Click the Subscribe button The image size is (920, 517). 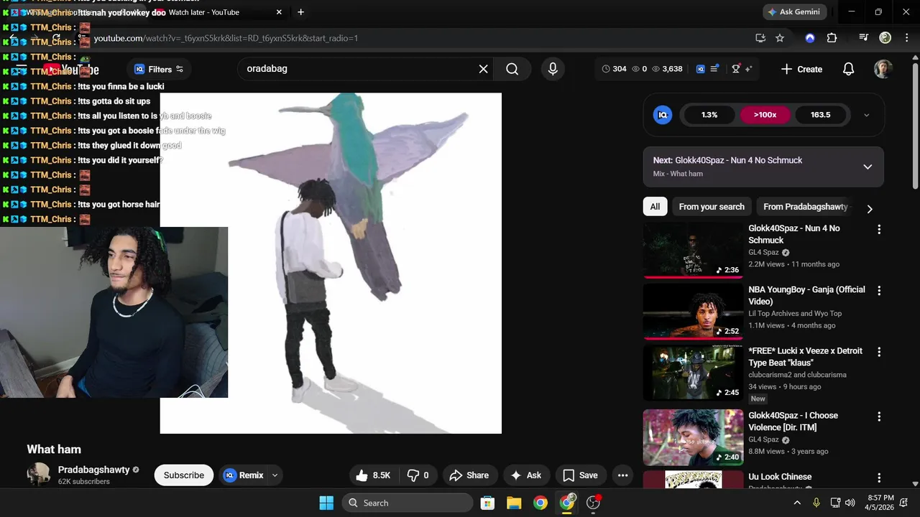[184, 475]
